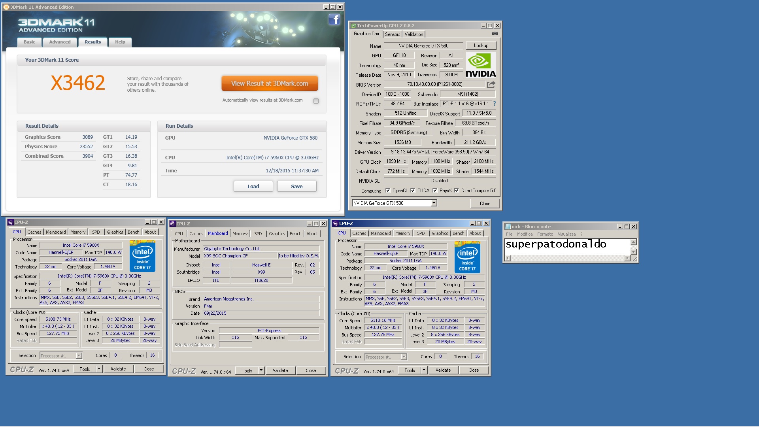The image size is (759, 427).
Task: Open GPU selection dropdown in GPU-Z
Action: click(434, 203)
